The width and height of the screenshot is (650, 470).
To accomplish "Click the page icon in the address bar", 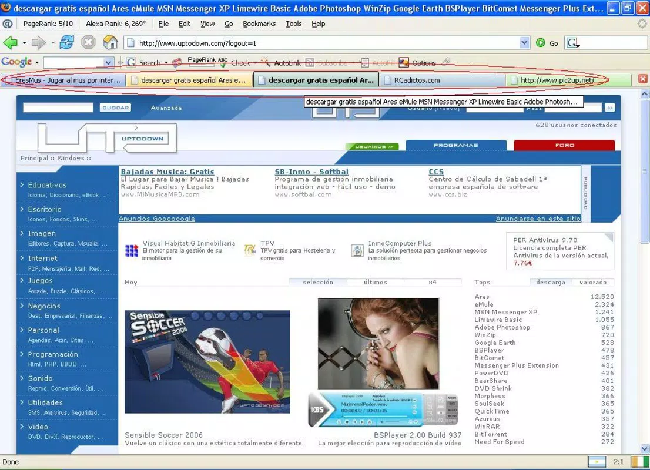I will (130, 43).
